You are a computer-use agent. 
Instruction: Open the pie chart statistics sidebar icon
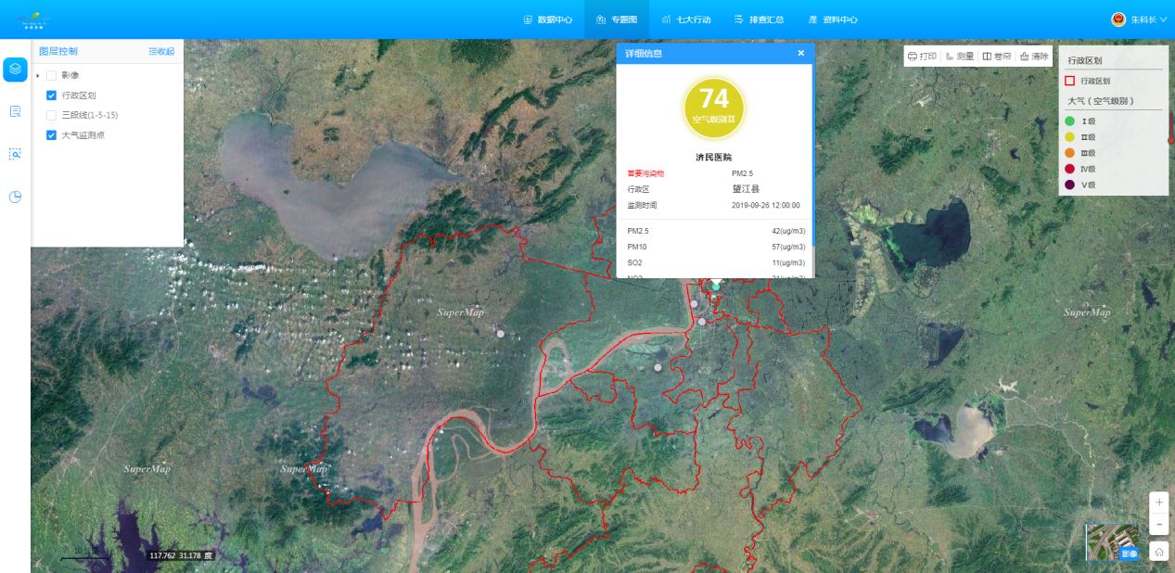pyautogui.click(x=15, y=197)
